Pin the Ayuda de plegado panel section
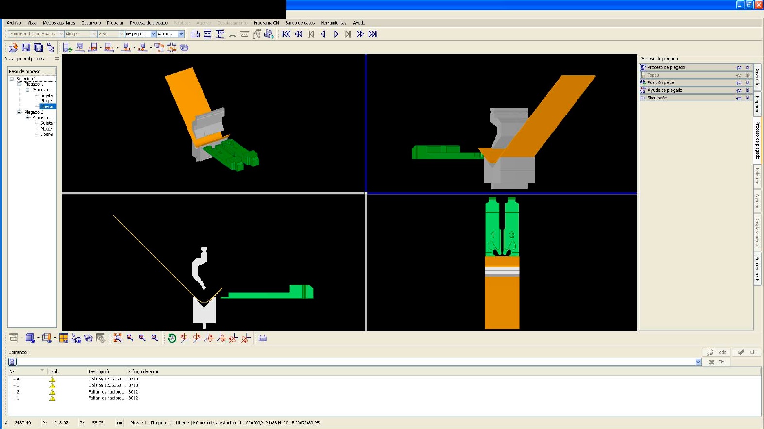Screen dimensions: 764x429 738,90
